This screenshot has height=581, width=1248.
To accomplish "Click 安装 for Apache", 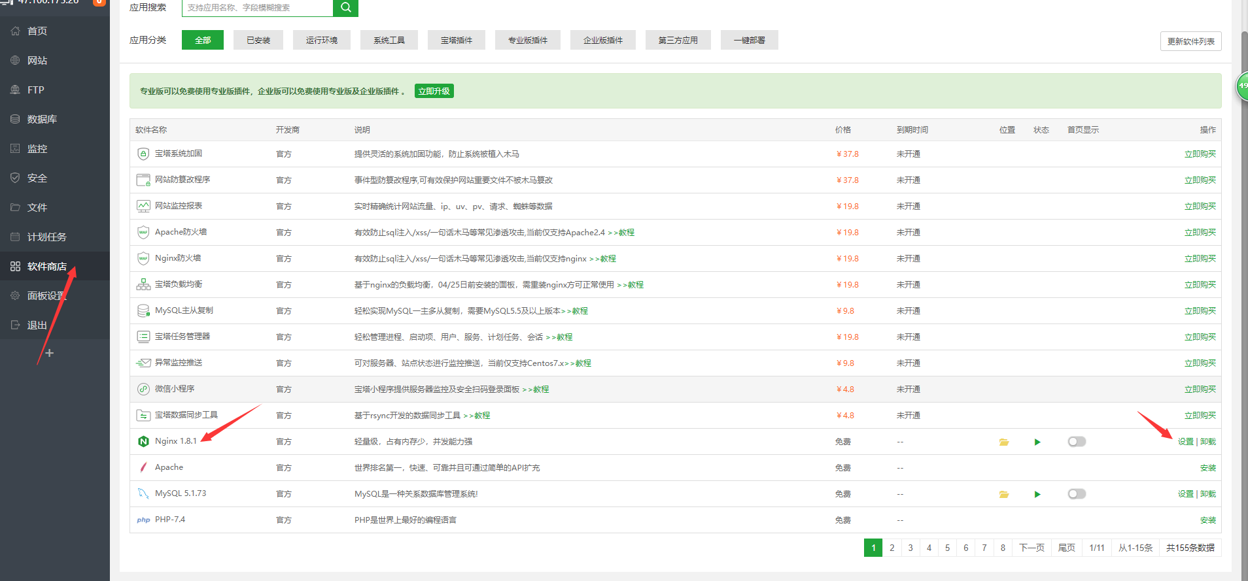I will (1208, 468).
